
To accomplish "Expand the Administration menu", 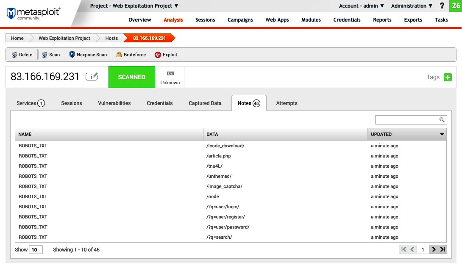I will point(412,6).
